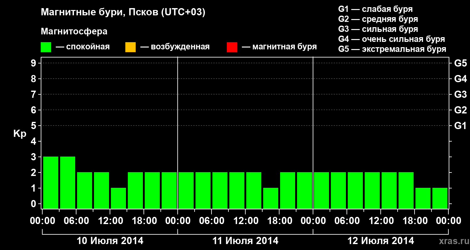The image size is (470, 250).
Task: Click the red 'магнитная буря' legend swatch
Action: 232,47
